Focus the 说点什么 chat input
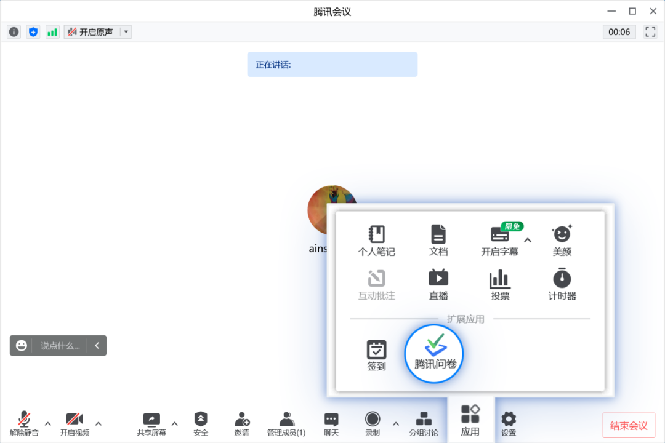Screen dimensions: 665x443 tap(60, 346)
